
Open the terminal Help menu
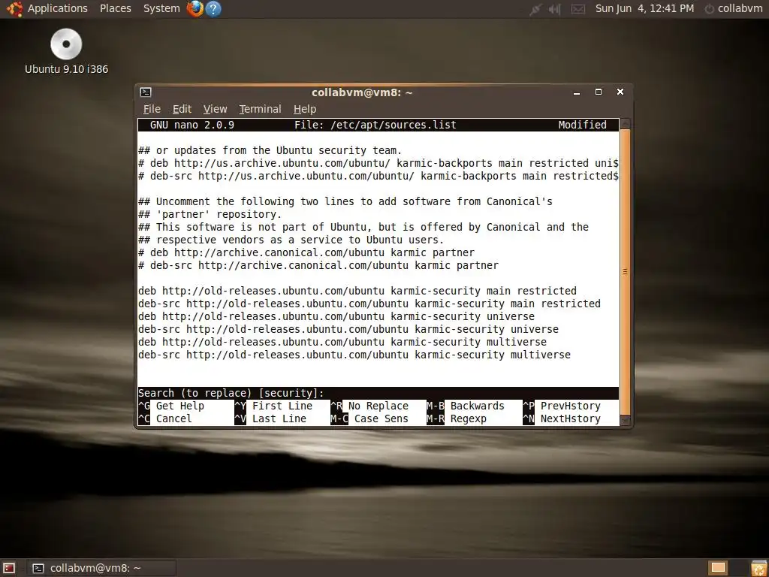[305, 109]
